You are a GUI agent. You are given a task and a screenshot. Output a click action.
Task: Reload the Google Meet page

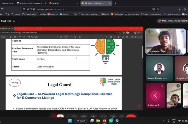tap(2, 9)
